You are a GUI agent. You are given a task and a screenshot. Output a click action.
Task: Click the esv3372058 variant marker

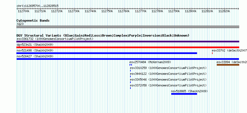coord(130,88)
